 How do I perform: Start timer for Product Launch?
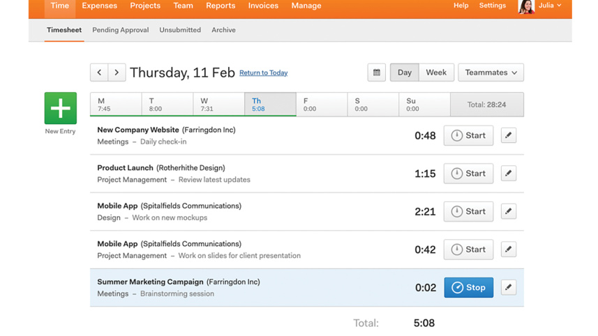(x=468, y=174)
